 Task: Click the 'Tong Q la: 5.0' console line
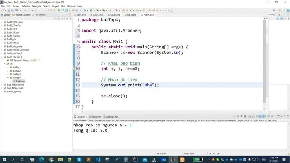[x=91, y=130]
